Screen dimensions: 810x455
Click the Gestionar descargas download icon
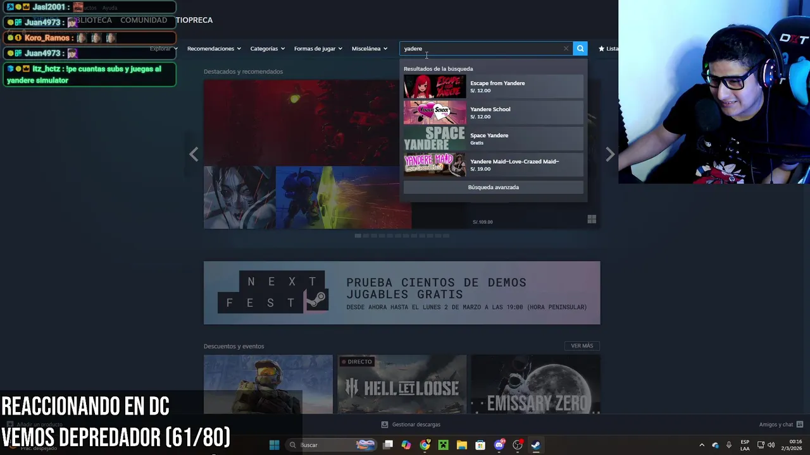pos(385,425)
